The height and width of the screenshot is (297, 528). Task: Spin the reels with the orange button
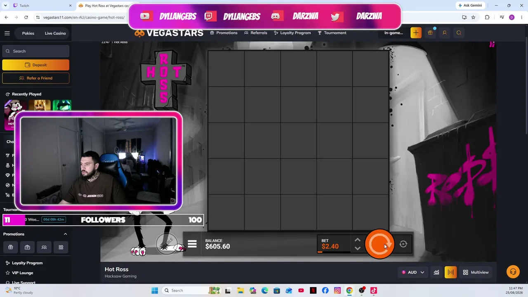coord(379,245)
